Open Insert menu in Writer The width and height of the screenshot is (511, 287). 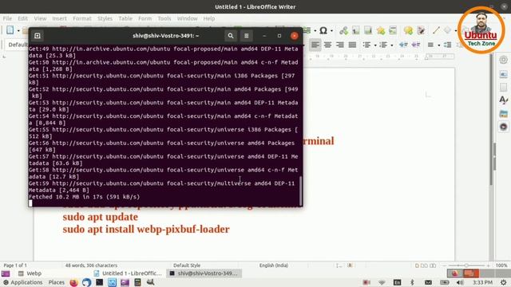click(59, 18)
